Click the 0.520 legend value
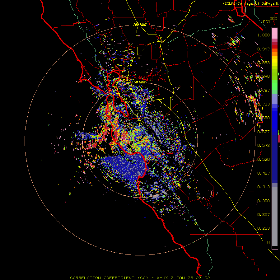The width and height of the screenshot is (280, 280). (x=264, y=160)
